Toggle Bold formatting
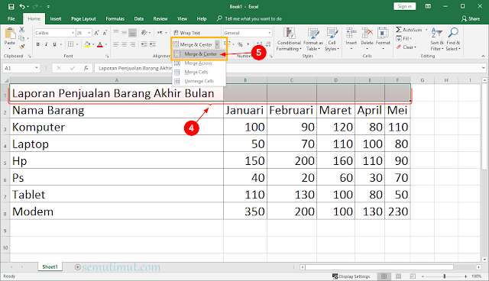The image size is (489, 281). 38,44
